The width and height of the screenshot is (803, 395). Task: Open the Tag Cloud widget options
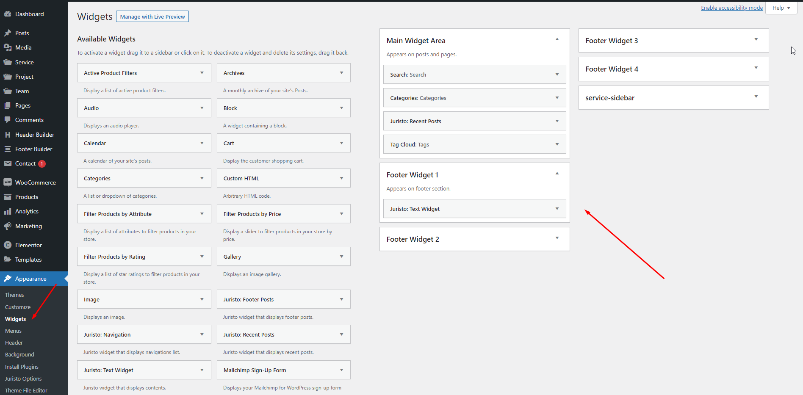click(x=557, y=144)
